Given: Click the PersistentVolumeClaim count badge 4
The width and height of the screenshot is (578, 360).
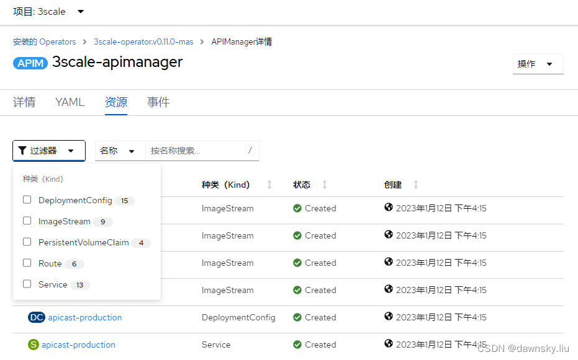Looking at the screenshot, I should pos(141,243).
